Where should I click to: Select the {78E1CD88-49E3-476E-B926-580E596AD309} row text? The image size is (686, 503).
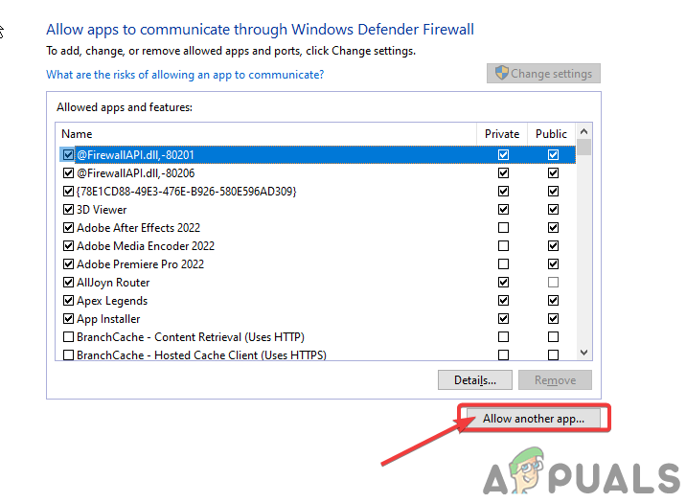pos(187,192)
